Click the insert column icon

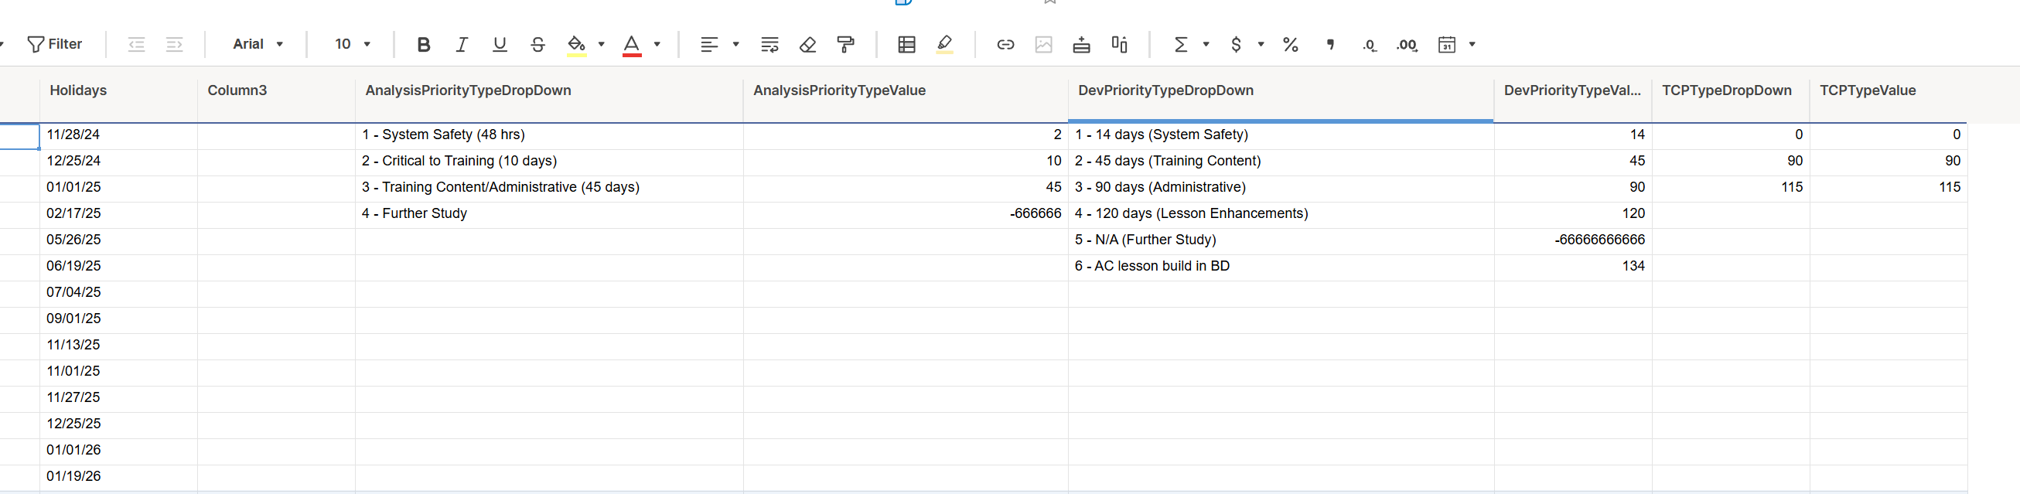[x=1120, y=45]
